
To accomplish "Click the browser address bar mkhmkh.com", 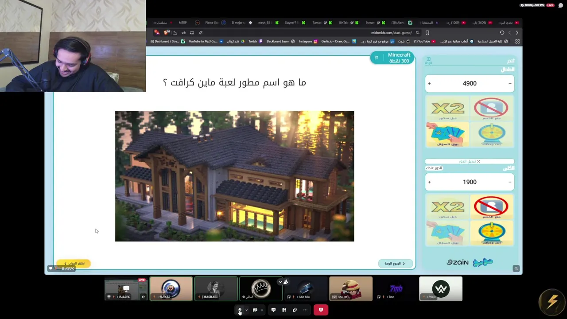I will [391, 33].
